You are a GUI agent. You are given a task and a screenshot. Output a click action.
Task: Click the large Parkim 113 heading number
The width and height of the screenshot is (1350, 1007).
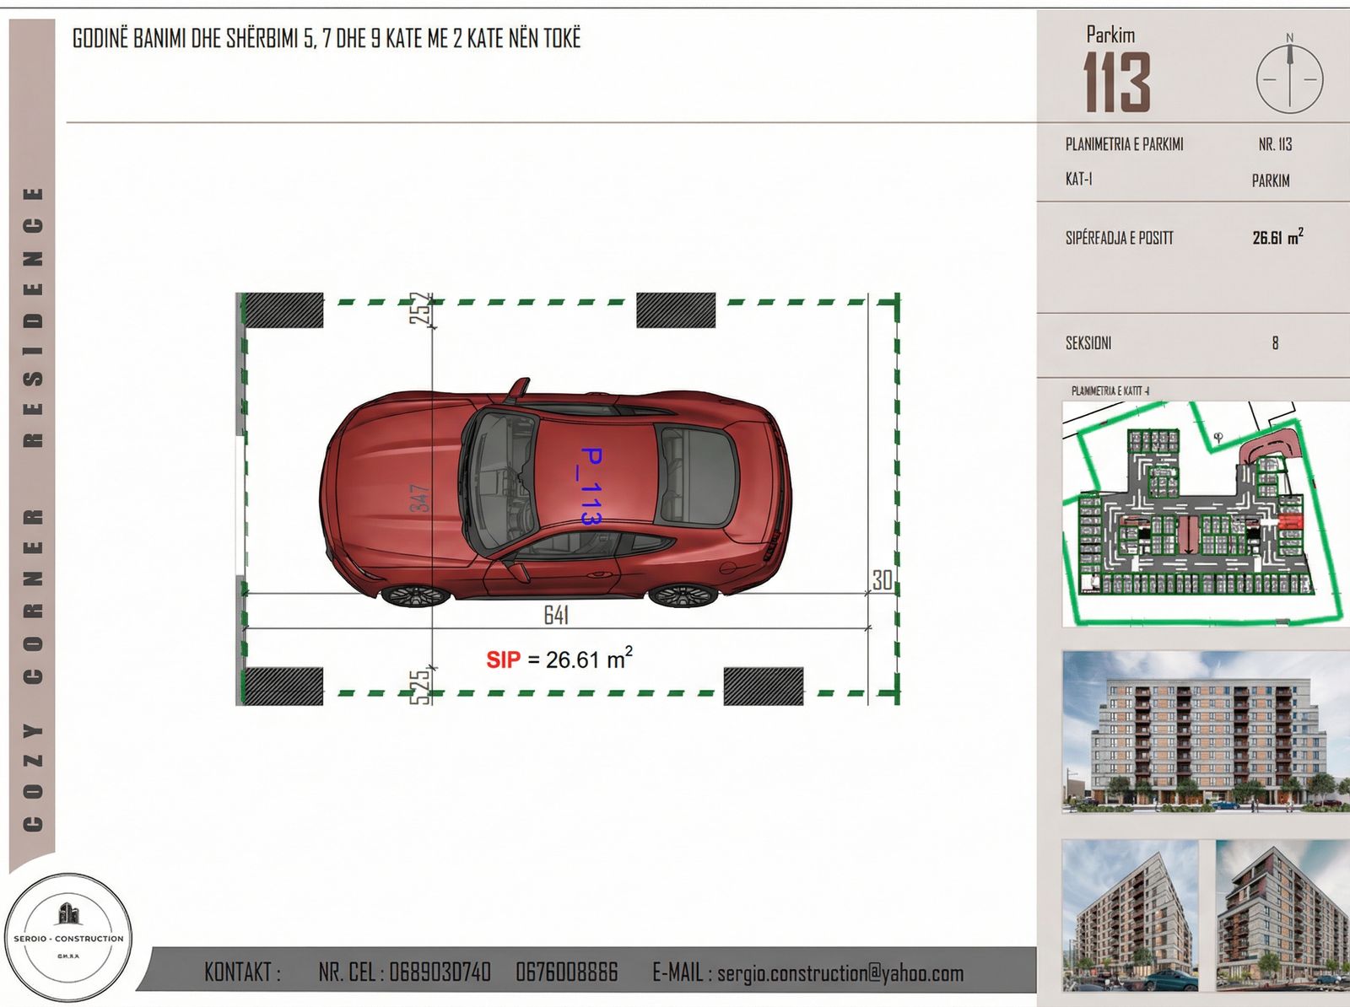pyautogui.click(x=1116, y=83)
